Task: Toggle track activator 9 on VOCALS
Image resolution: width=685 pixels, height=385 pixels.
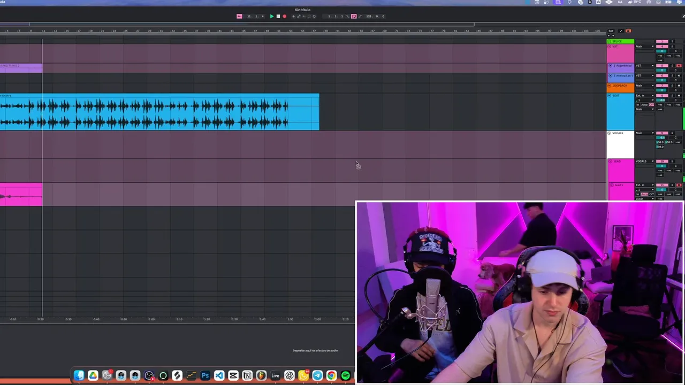Action: coord(662,133)
